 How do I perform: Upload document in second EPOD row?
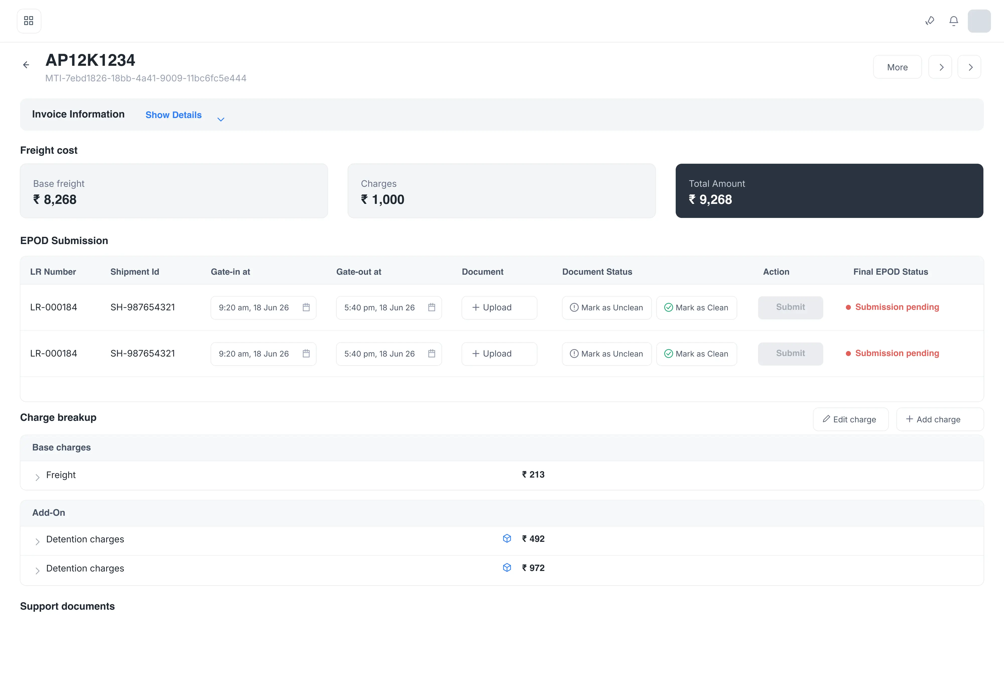499,354
